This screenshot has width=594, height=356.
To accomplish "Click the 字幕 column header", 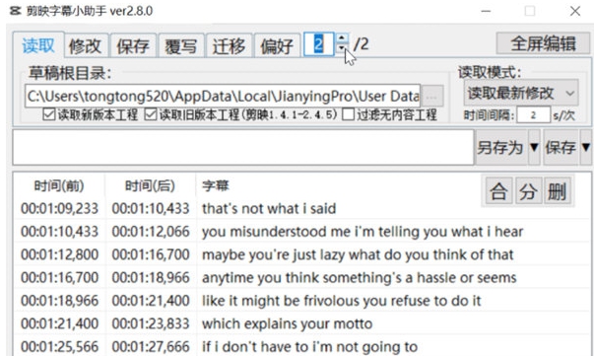I will 215,186.
